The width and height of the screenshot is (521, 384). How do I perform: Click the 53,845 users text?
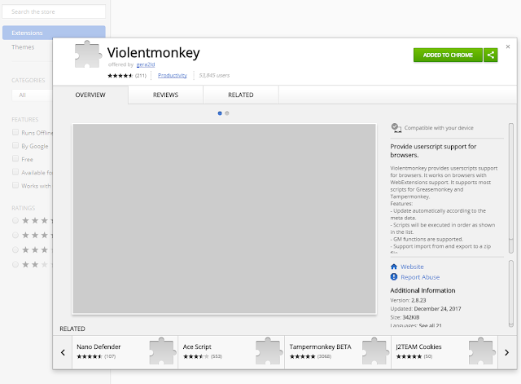[x=214, y=76]
